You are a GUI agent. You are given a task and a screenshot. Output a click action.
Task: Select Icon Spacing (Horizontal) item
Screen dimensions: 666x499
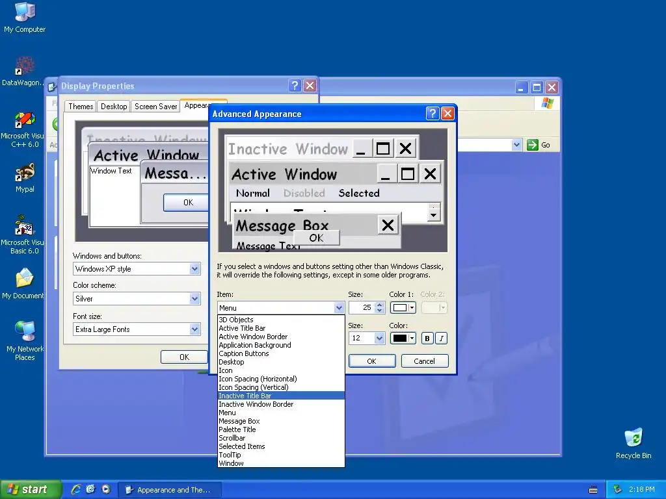[x=281, y=379]
